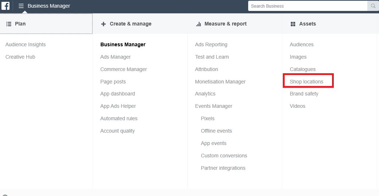Go to Ads Manager
Image resolution: width=379 pixels, height=196 pixels.
click(x=116, y=57)
